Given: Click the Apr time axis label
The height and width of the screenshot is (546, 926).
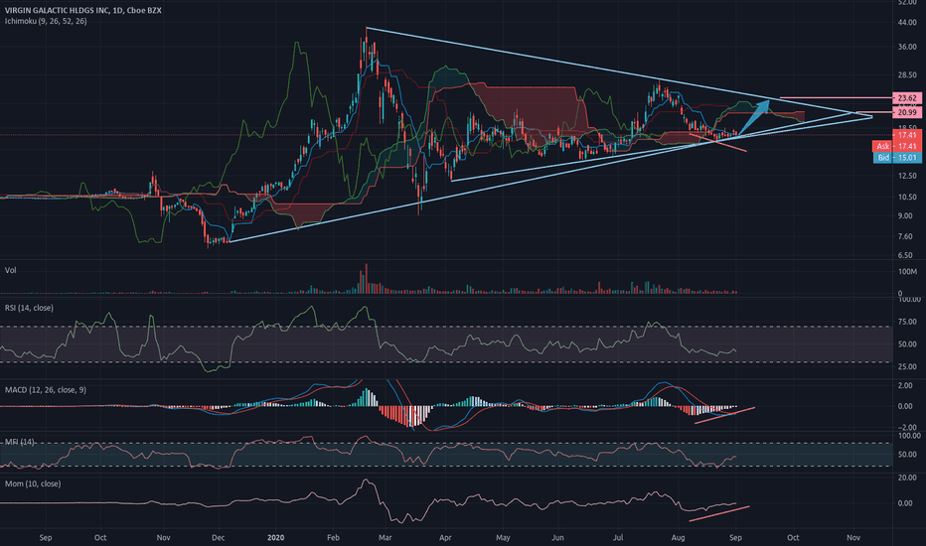Looking at the screenshot, I should [445, 538].
